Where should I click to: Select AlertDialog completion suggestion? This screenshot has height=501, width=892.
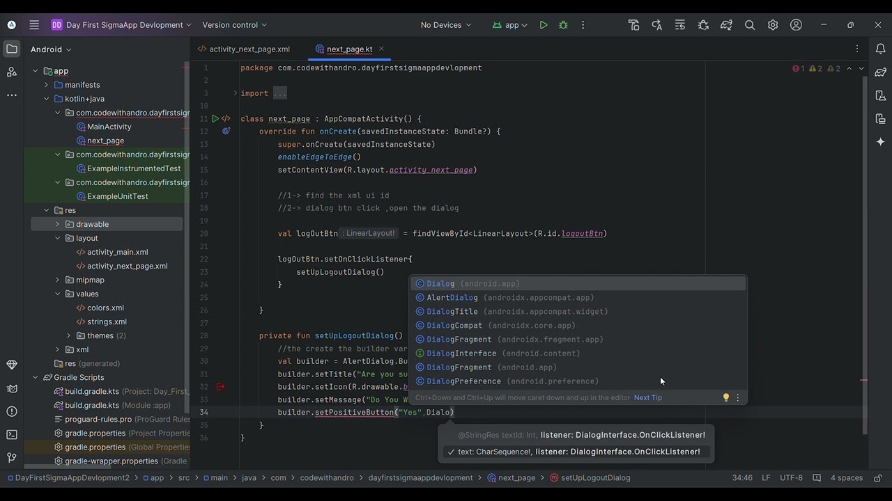[578, 298]
